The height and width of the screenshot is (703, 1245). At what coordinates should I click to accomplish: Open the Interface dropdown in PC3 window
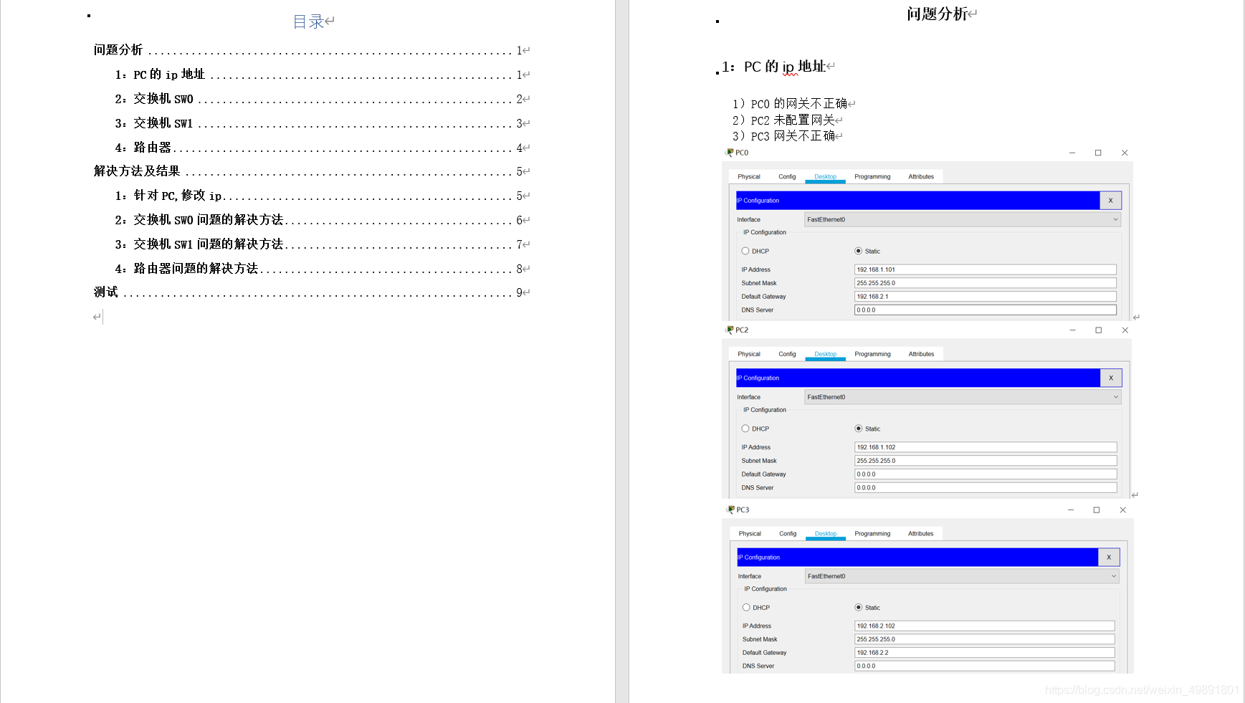click(962, 576)
